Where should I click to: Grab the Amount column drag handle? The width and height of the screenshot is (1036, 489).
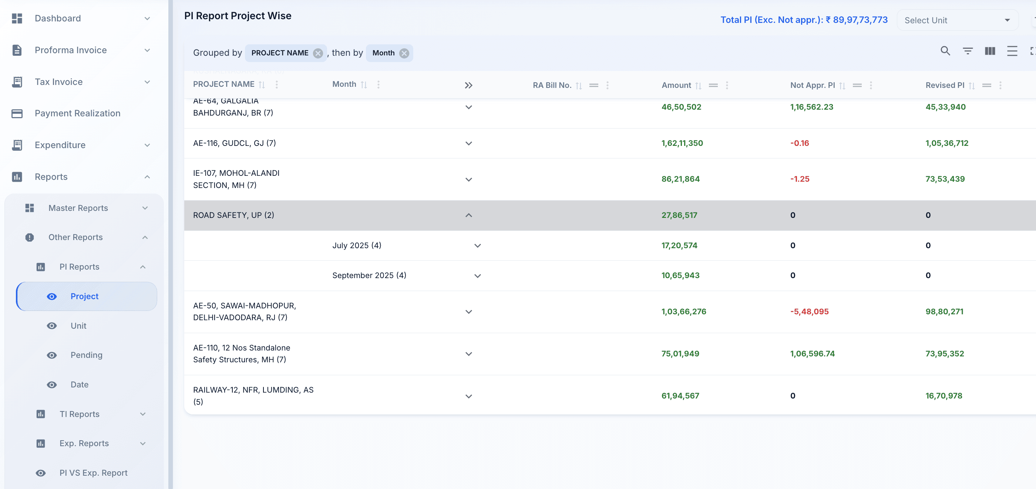pyautogui.click(x=713, y=86)
